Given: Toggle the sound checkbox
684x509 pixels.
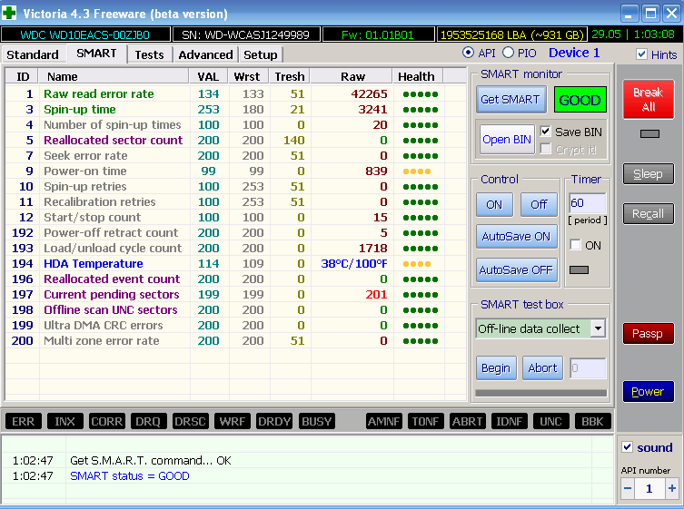Looking at the screenshot, I should click(627, 447).
